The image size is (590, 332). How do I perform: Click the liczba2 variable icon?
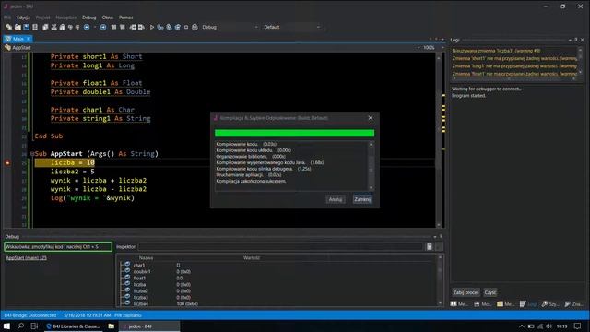(127, 290)
